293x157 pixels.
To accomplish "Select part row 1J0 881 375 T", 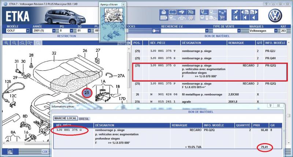I will [209, 51].
